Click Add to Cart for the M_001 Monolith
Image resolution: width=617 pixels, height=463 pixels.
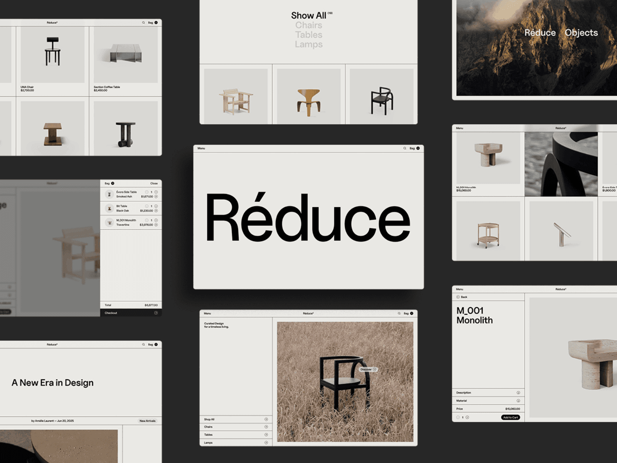tap(511, 417)
